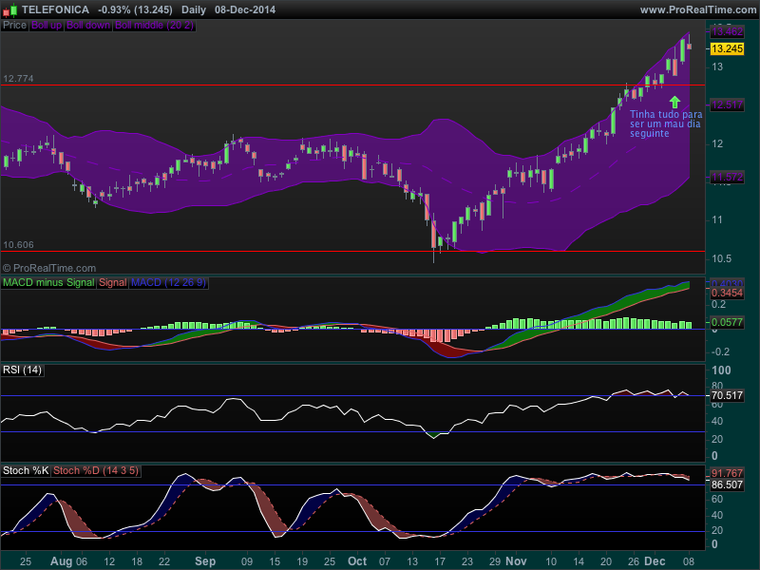
Task: Click the Nov month marker on time axis
Action: (x=516, y=561)
